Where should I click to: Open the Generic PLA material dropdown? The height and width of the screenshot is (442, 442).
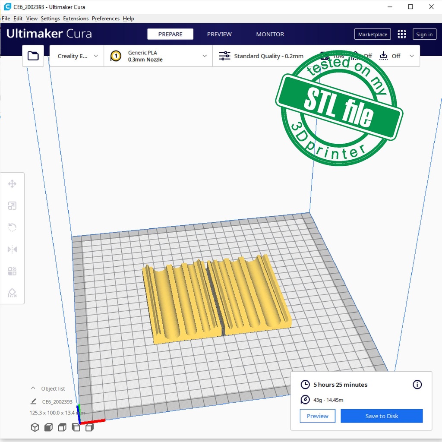pyautogui.click(x=158, y=56)
